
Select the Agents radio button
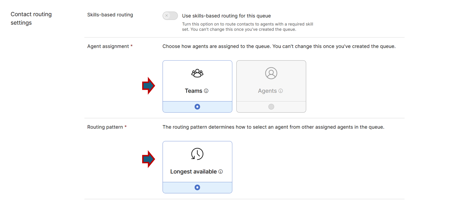point(271,107)
